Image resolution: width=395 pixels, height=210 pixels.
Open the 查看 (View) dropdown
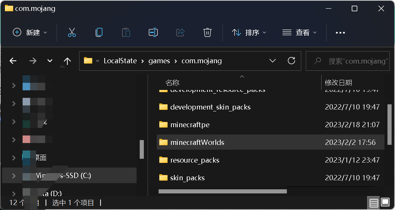(299, 32)
